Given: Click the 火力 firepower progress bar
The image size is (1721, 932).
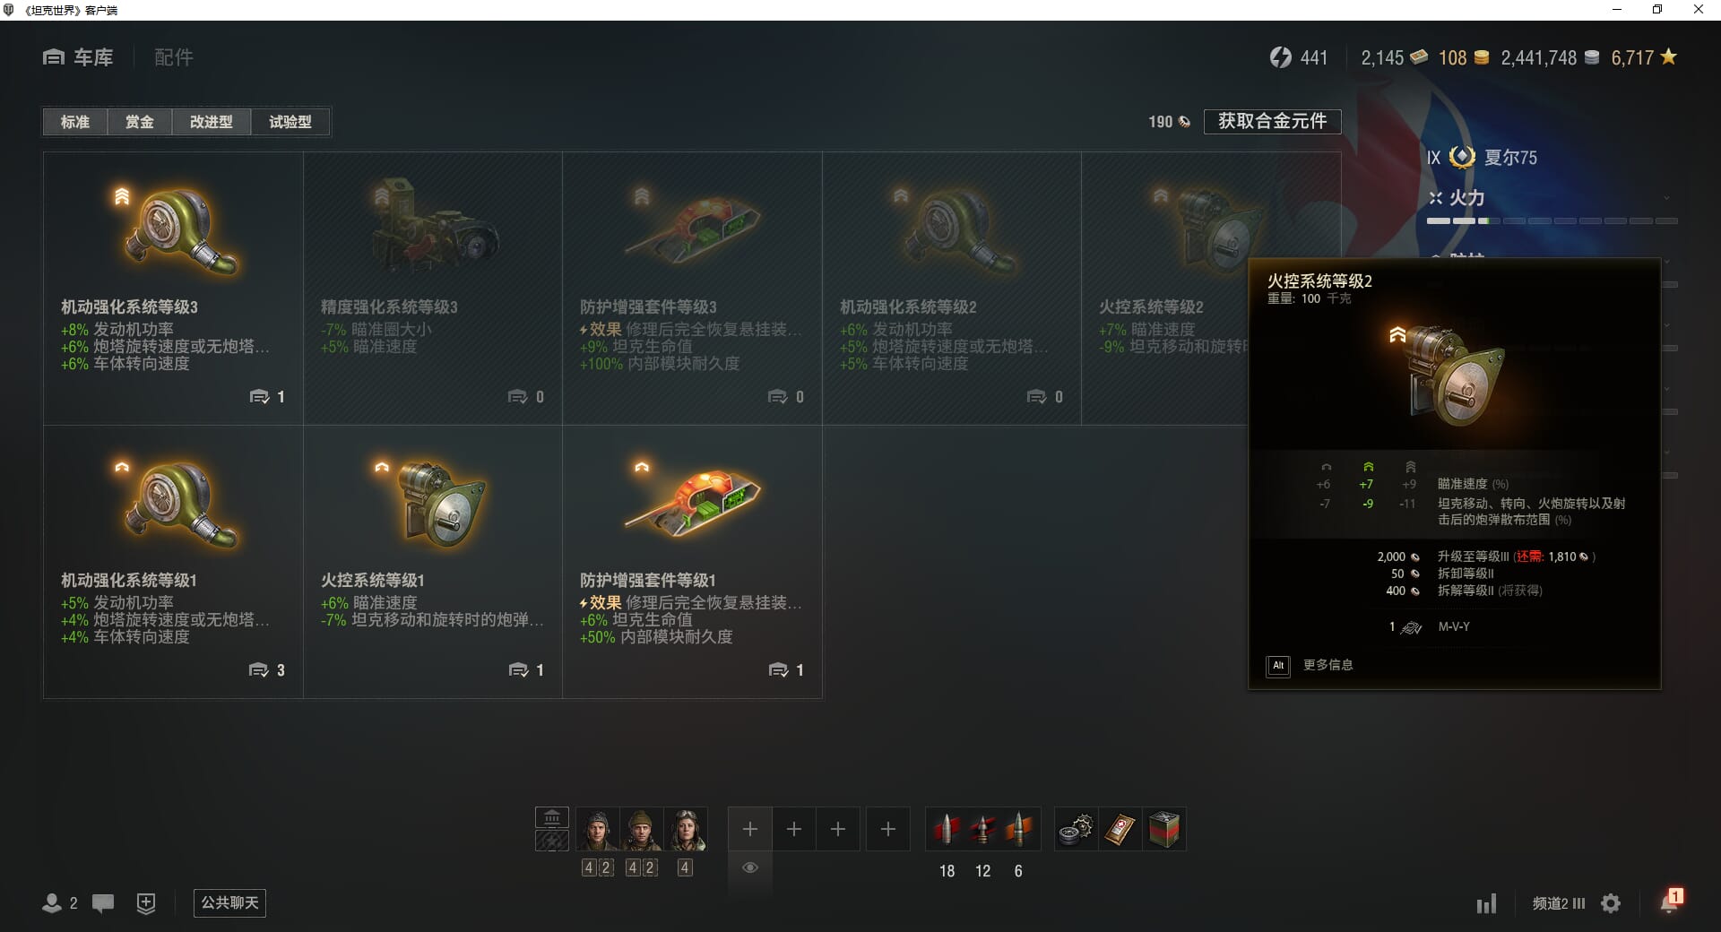Looking at the screenshot, I should pyautogui.click(x=1552, y=220).
